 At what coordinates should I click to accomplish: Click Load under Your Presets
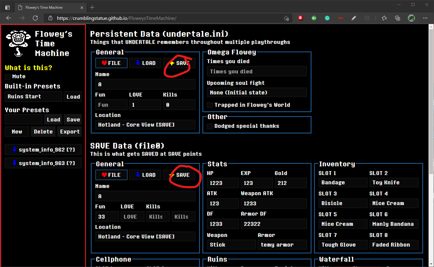(53, 119)
